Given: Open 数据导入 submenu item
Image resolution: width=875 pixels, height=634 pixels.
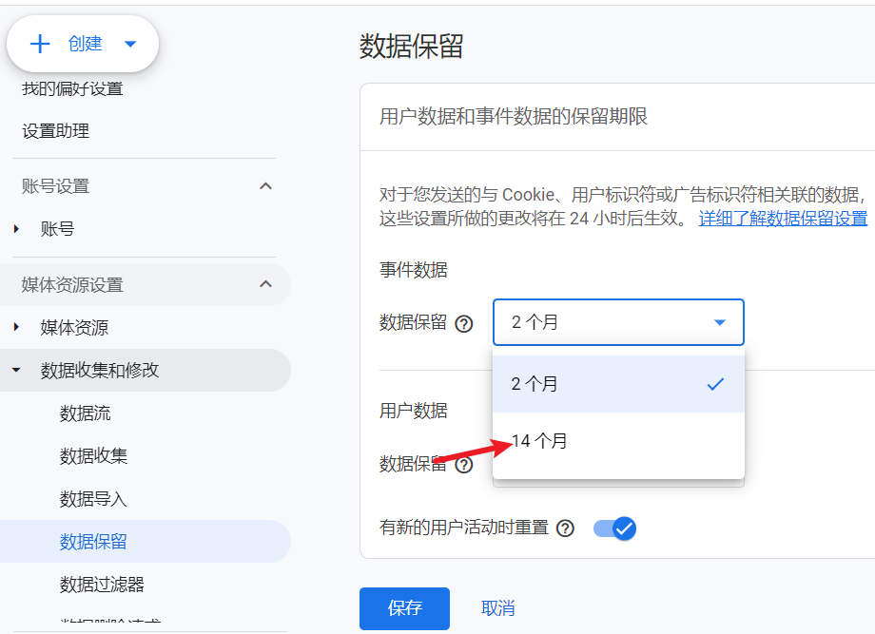Looking at the screenshot, I should click(x=94, y=498).
